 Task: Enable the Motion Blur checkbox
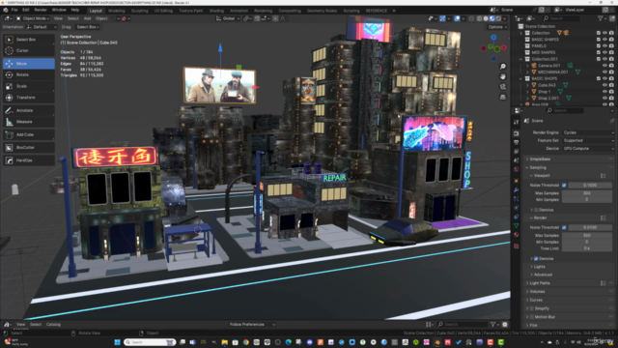(532, 317)
